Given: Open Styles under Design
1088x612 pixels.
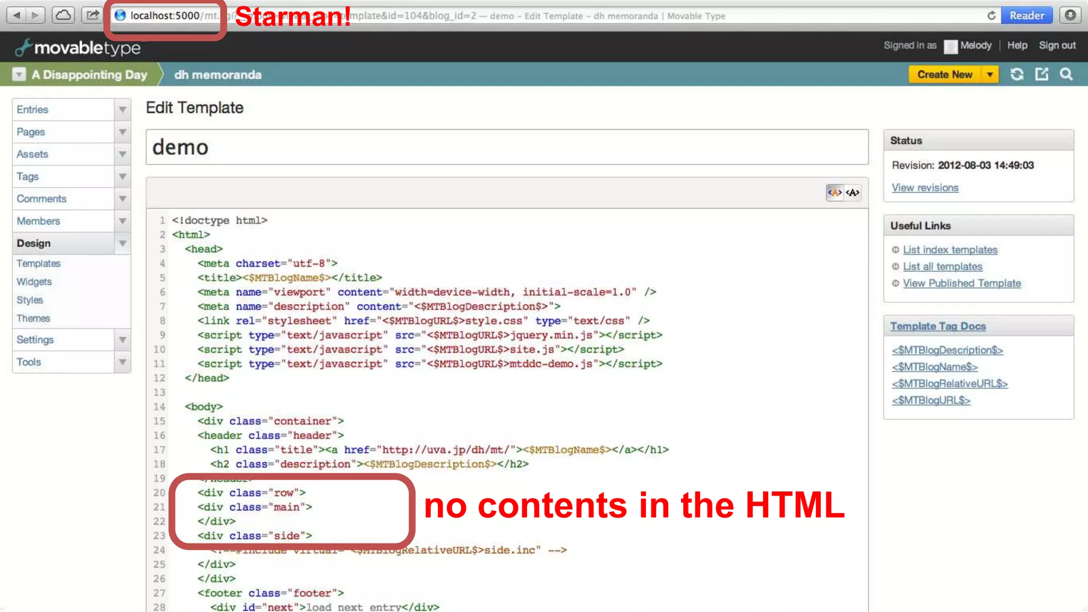Looking at the screenshot, I should (x=30, y=300).
